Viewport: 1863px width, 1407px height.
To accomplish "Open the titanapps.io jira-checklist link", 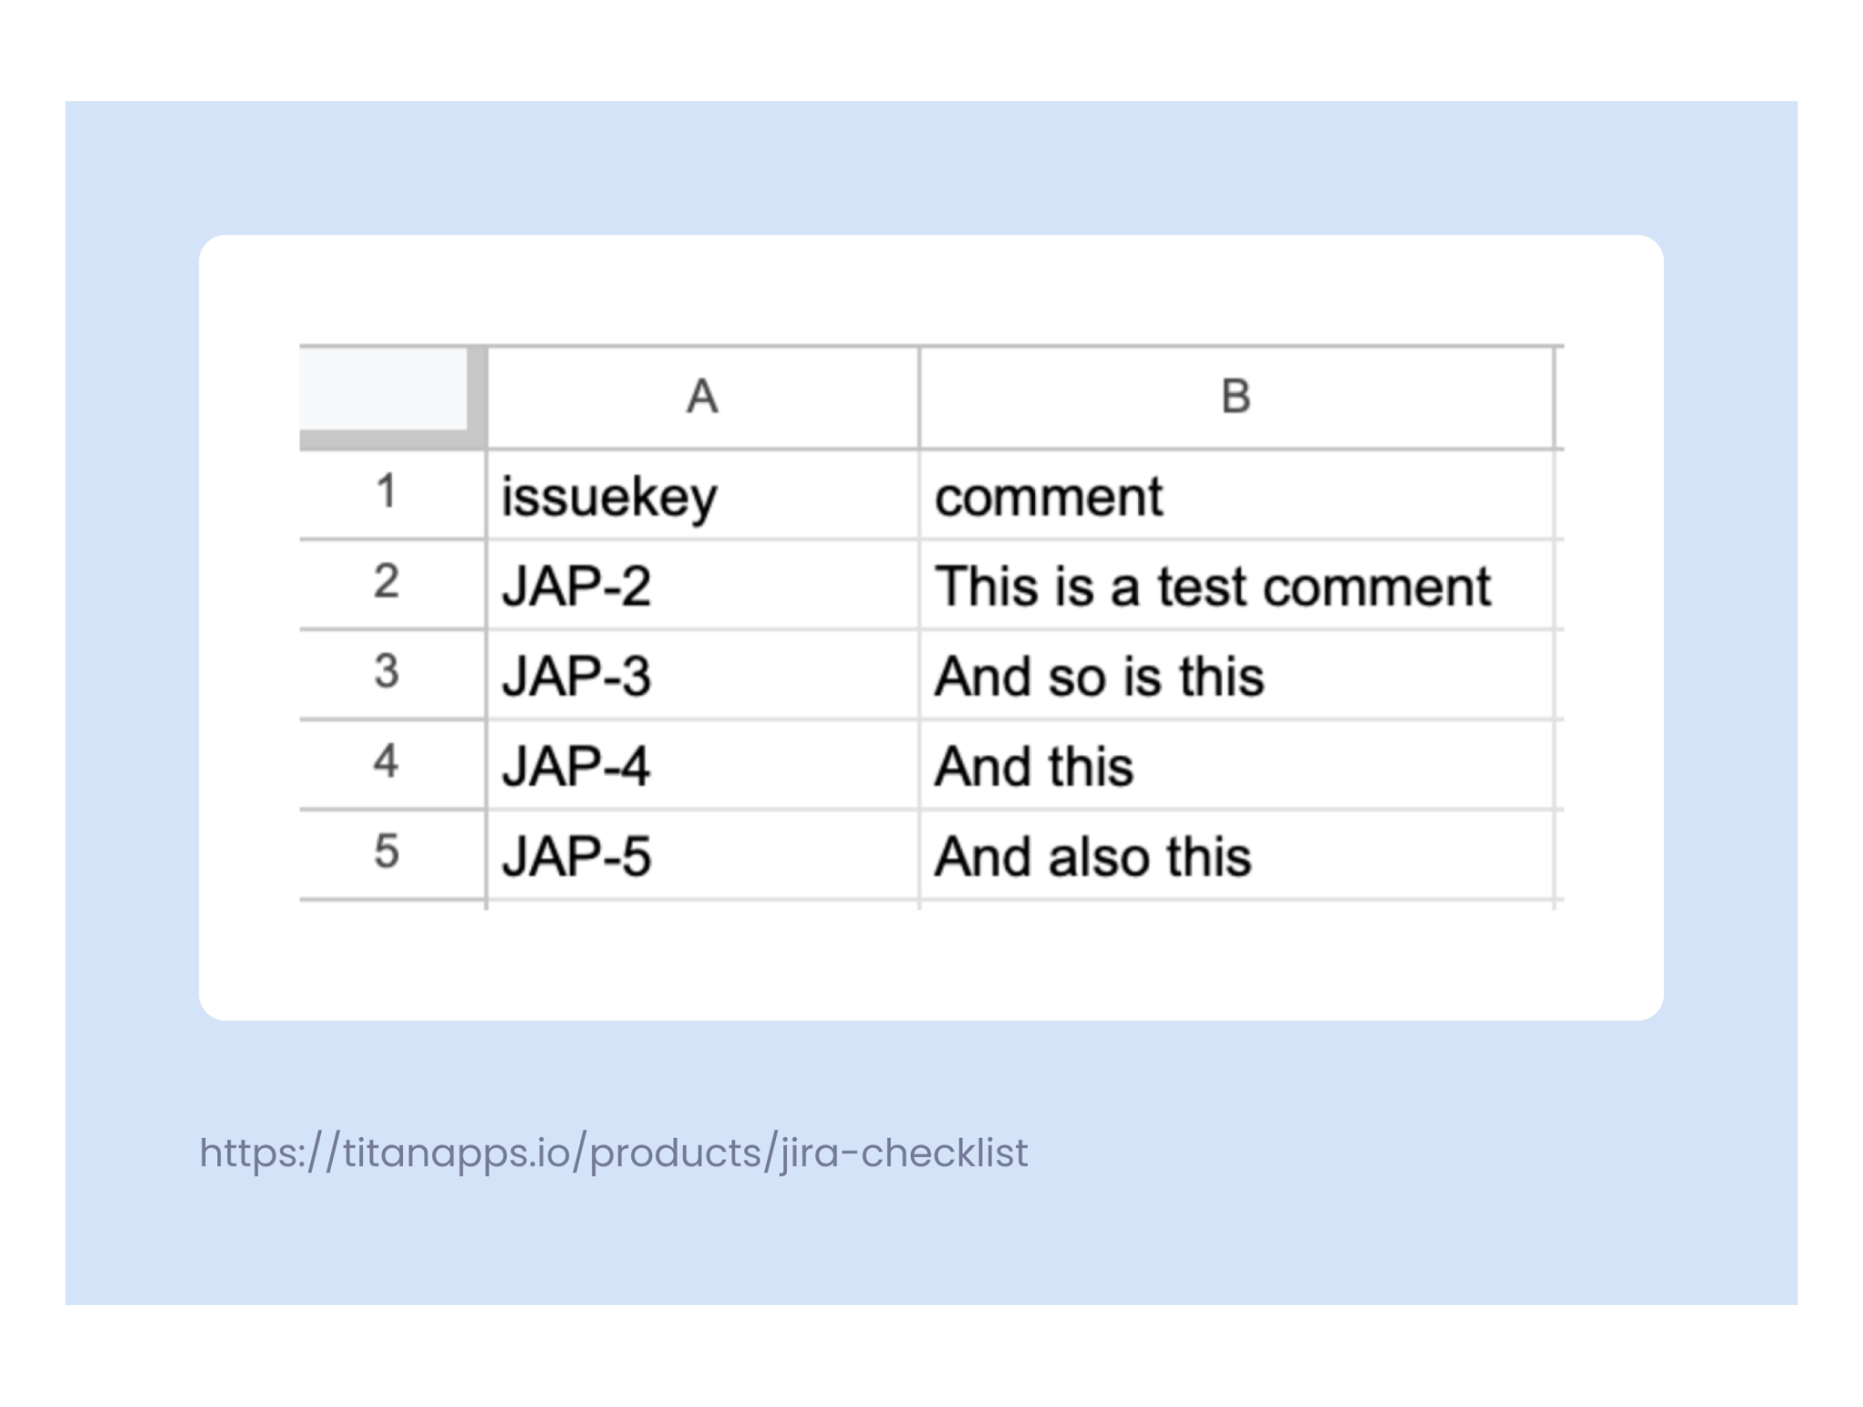I will [x=613, y=1153].
